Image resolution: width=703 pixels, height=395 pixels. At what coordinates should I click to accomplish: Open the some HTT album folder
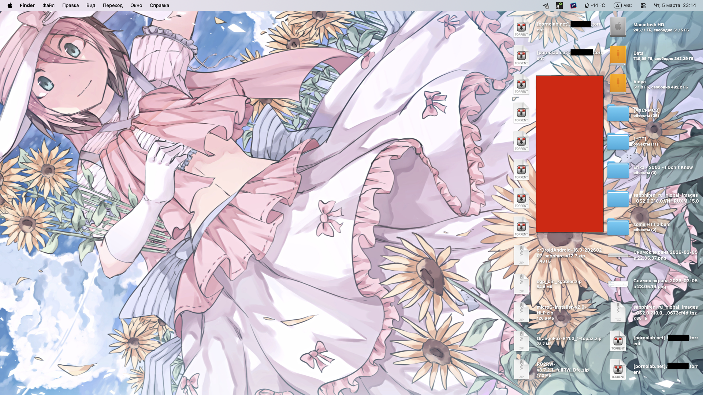click(x=618, y=227)
